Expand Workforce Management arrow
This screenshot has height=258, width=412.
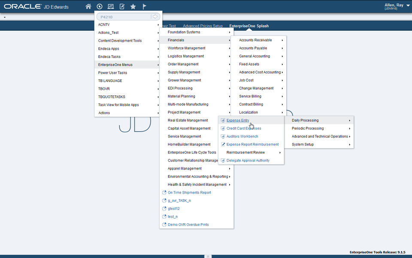pos(229,49)
